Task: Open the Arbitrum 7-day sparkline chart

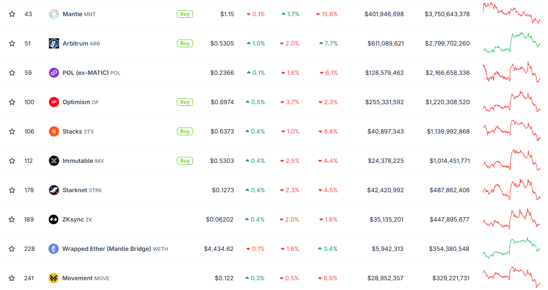Action: [511, 43]
